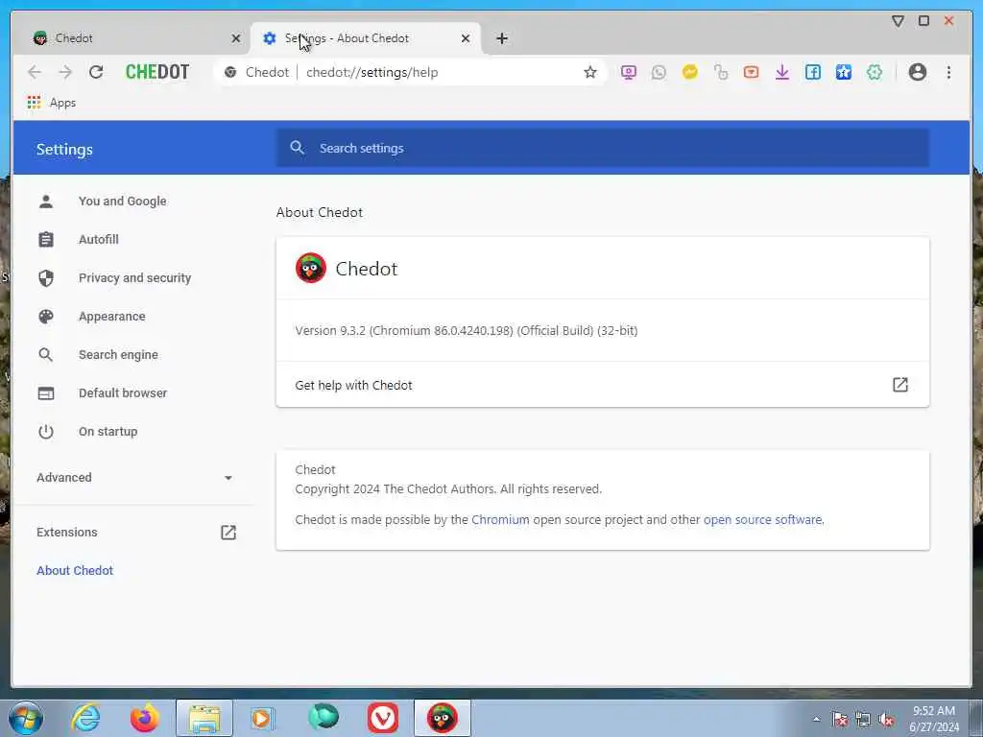
Task: Go forward to the next page
Action: pyautogui.click(x=65, y=72)
